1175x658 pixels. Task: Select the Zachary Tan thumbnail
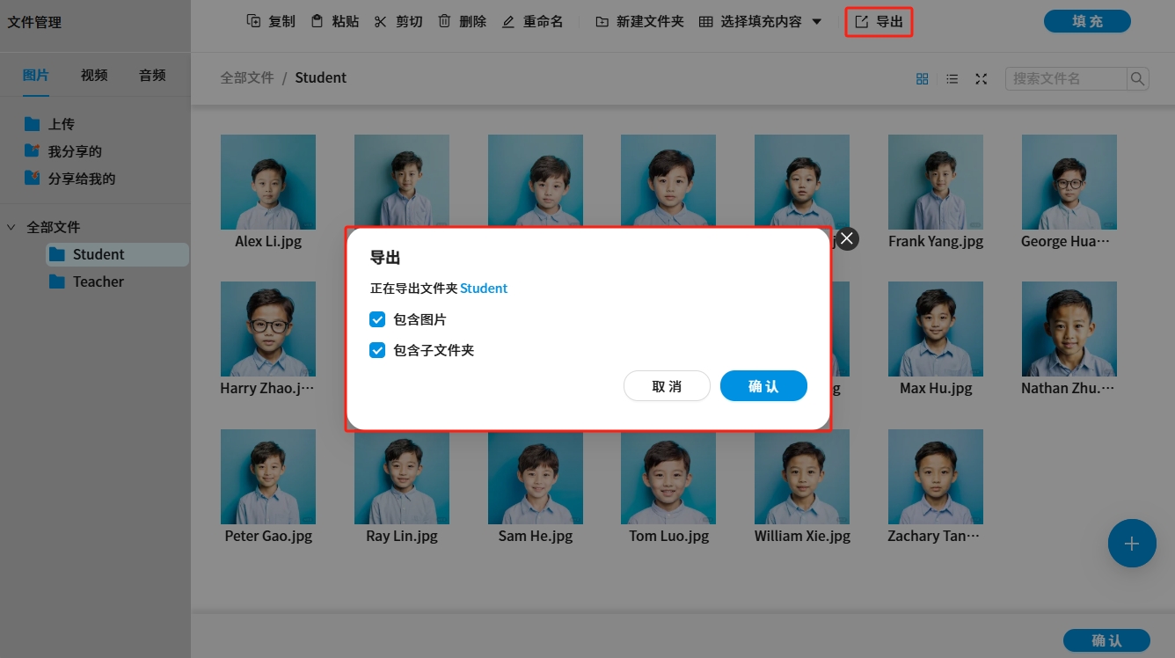tap(936, 477)
